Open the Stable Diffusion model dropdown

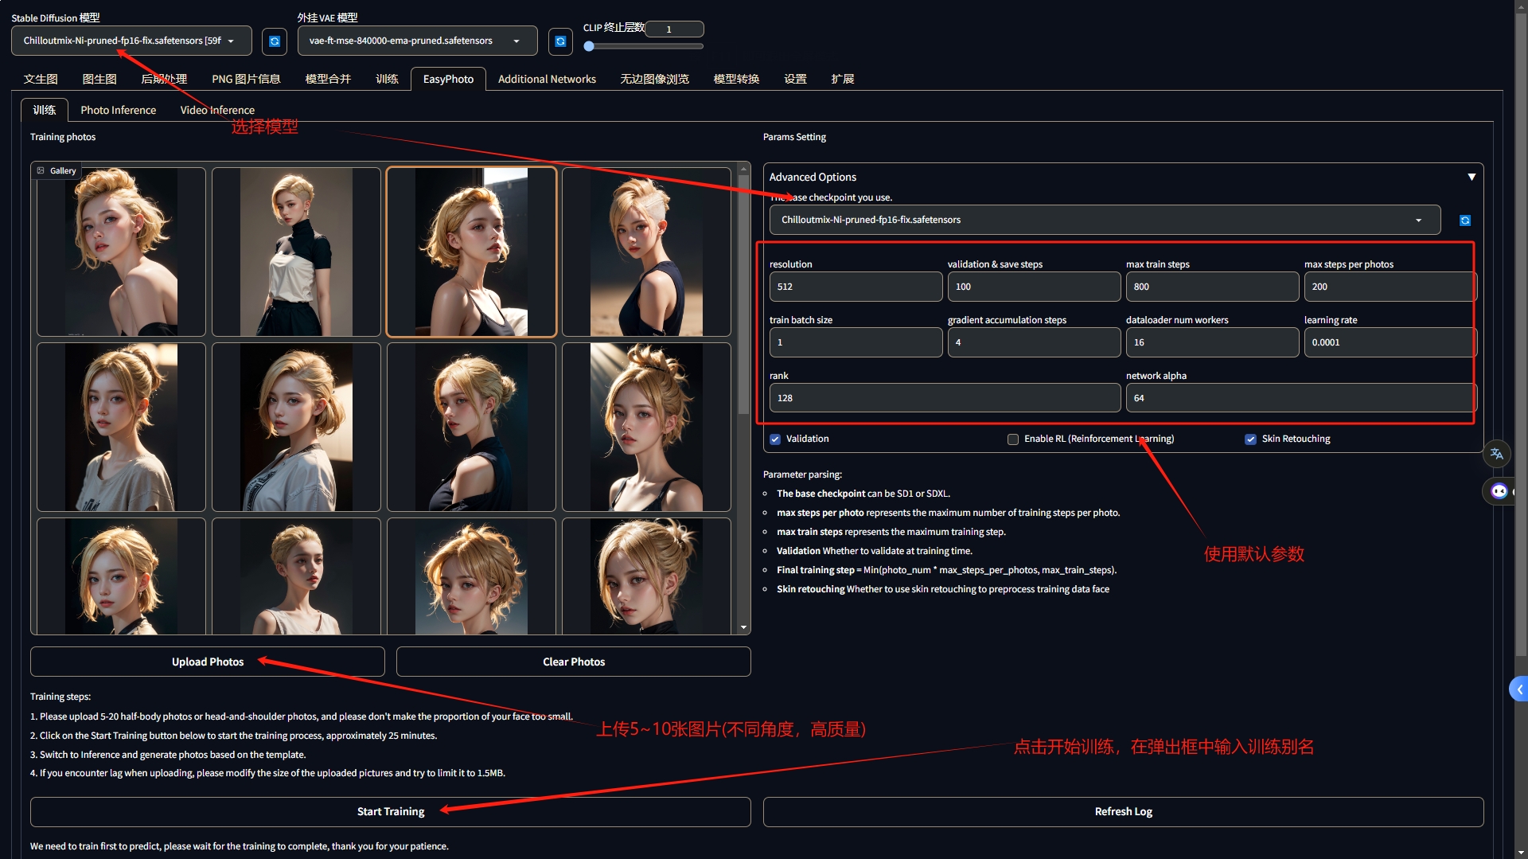[x=131, y=41]
